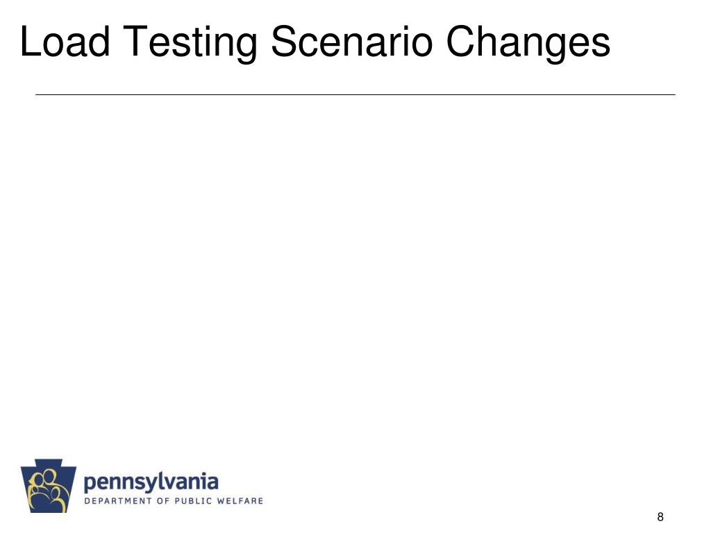Select the horizontal divider line under the title
Image resolution: width=711 pixels, height=533 pixels.
[x=355, y=94]
